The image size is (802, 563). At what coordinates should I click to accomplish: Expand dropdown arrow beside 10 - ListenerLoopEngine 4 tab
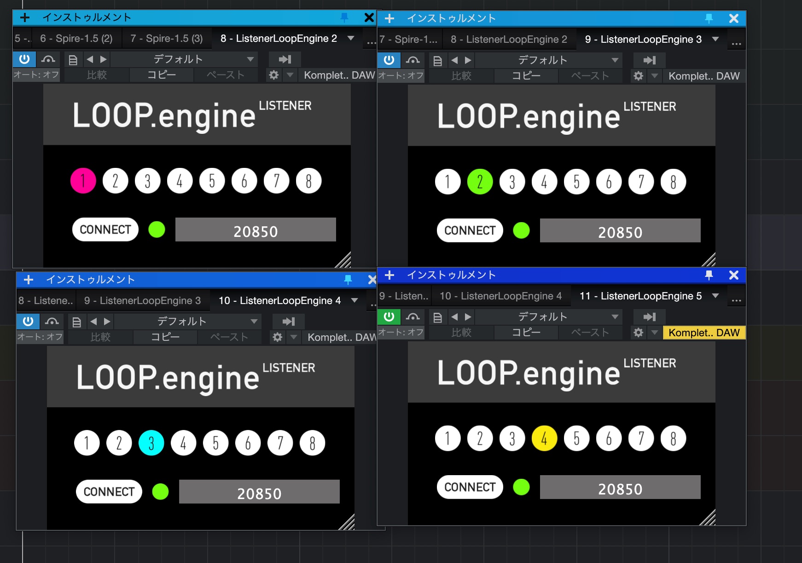pos(355,300)
